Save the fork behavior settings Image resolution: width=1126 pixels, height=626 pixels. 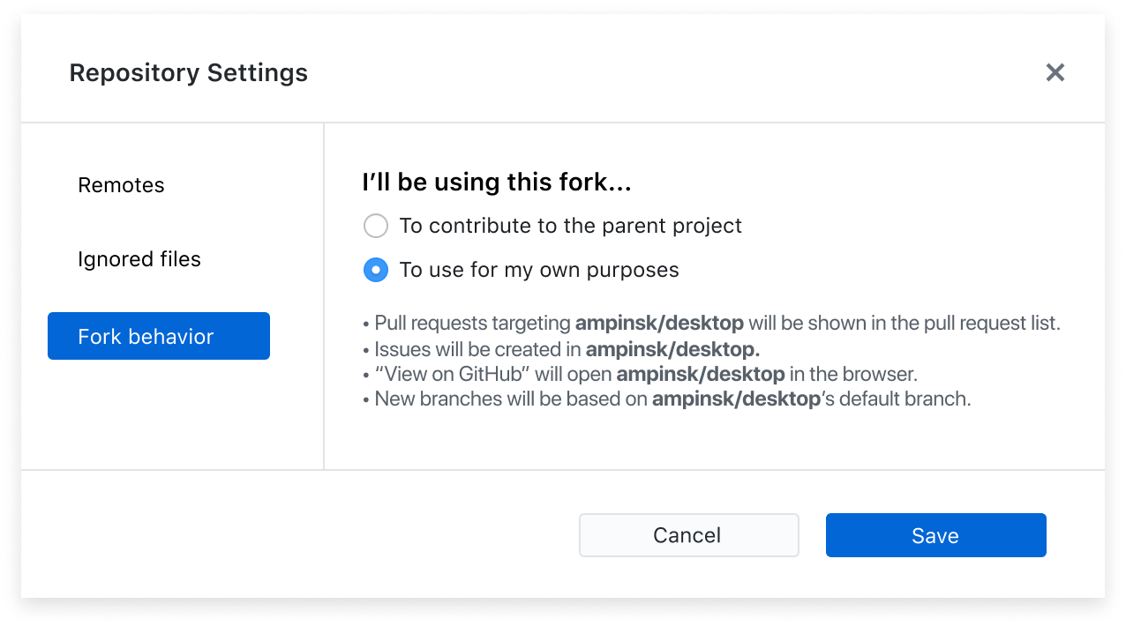[x=935, y=535]
